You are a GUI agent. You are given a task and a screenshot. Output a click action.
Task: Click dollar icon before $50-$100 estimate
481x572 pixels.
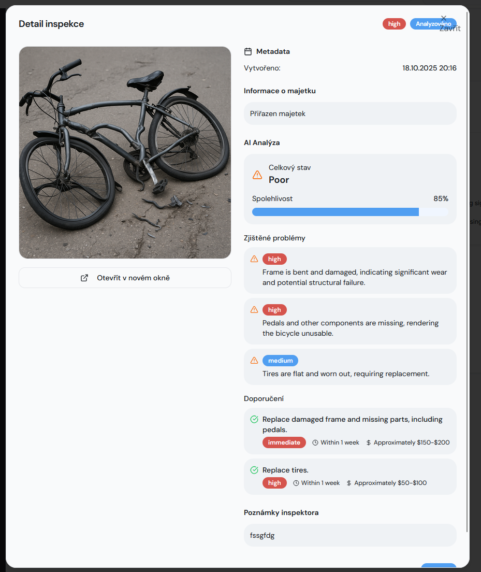click(x=349, y=483)
